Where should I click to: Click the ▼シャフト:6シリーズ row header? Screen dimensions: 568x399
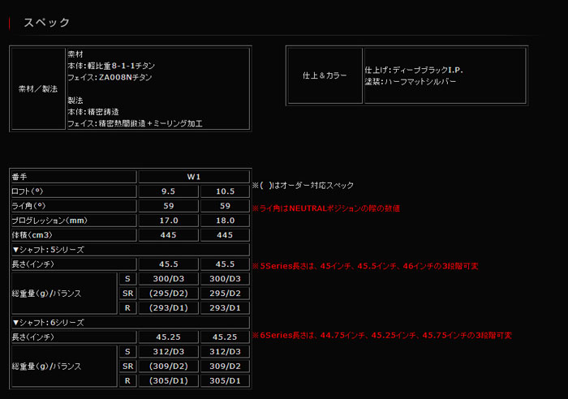pos(48,322)
